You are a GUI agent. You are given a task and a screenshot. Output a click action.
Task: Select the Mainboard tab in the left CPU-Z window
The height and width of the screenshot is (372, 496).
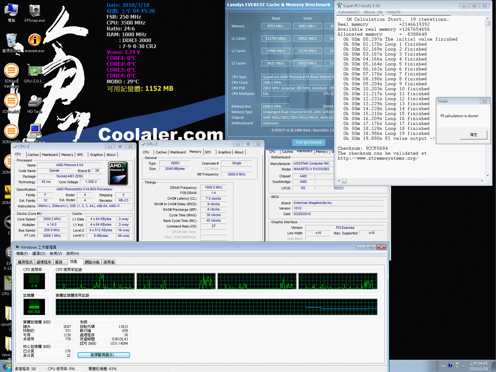click(x=50, y=155)
